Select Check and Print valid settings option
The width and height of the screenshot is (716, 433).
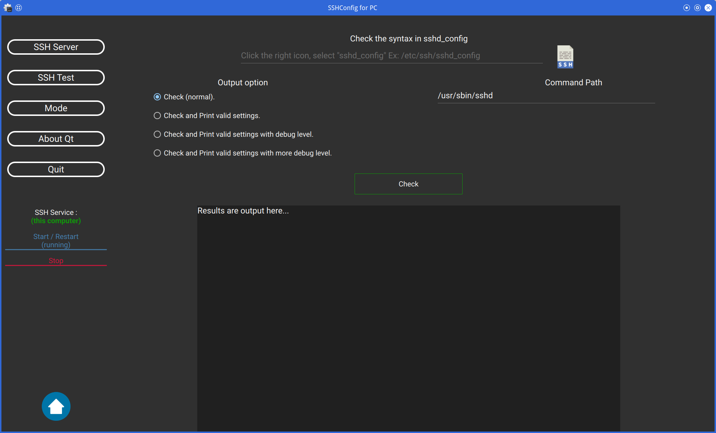click(157, 116)
